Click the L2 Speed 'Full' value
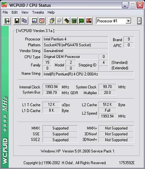The height and width of the screenshot is (169, 145). (107, 110)
